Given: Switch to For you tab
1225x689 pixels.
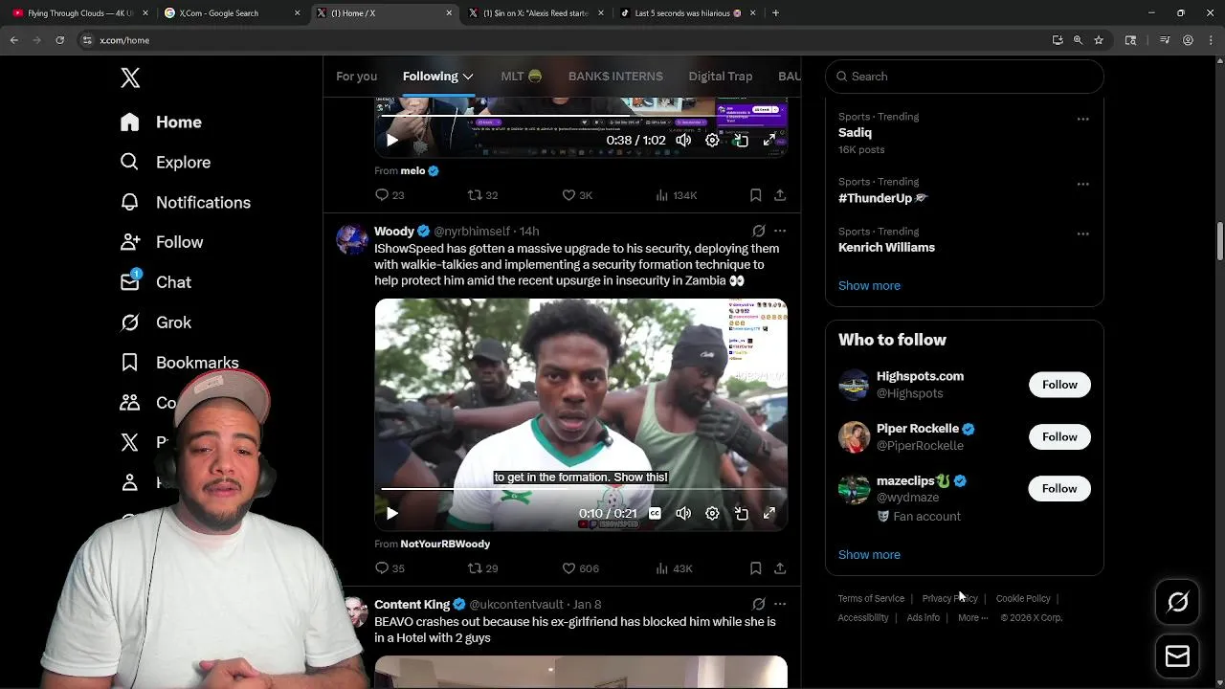Looking at the screenshot, I should 356,77.
